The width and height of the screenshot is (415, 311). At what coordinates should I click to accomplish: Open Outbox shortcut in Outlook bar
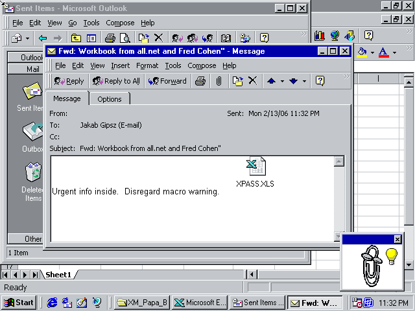pos(32,137)
